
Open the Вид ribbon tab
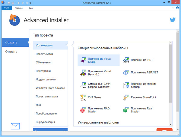(31, 8)
